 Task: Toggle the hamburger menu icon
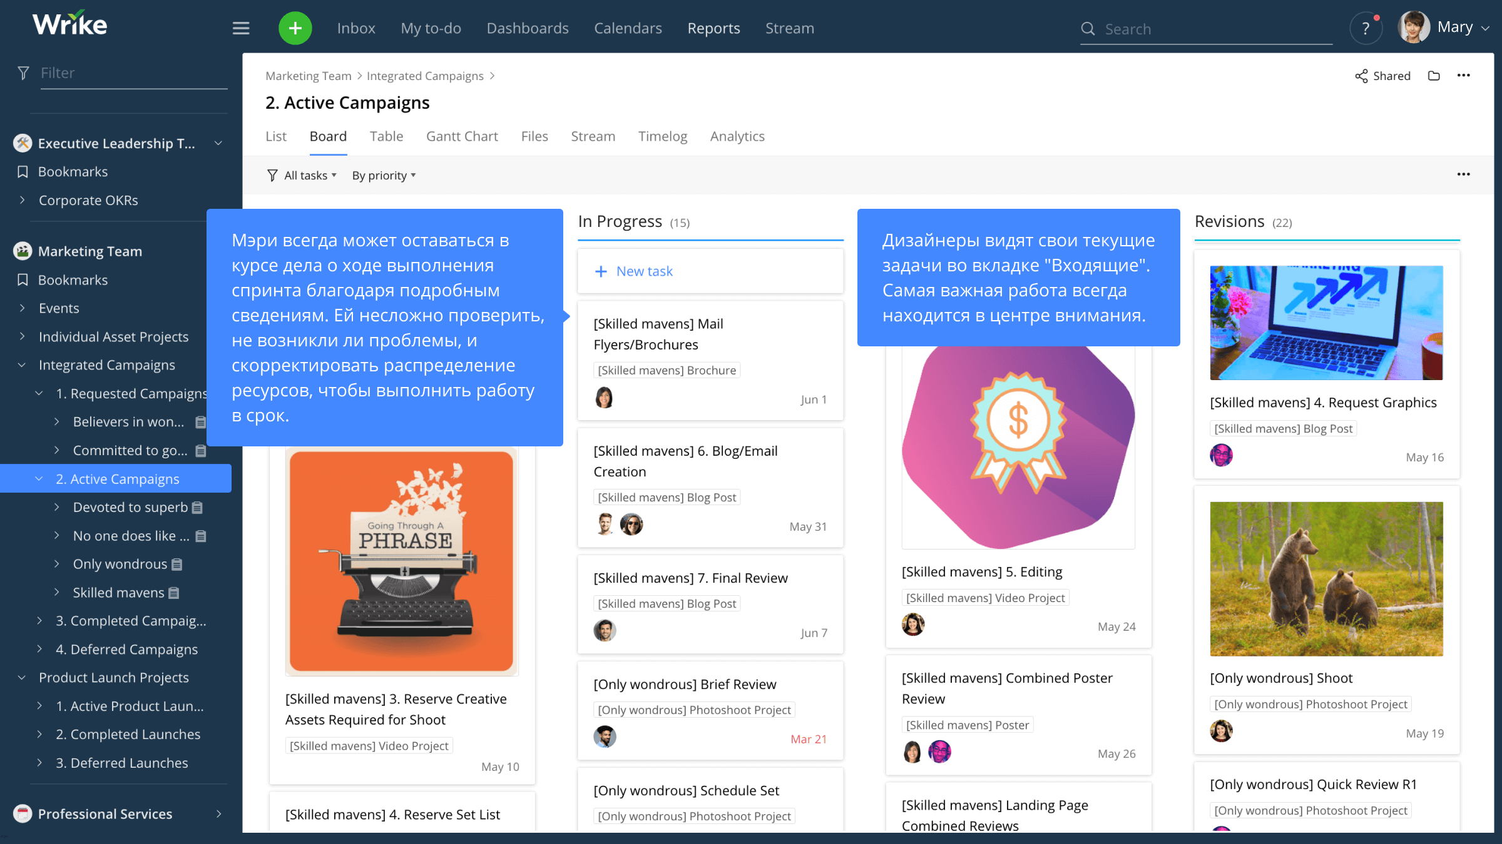tap(241, 28)
